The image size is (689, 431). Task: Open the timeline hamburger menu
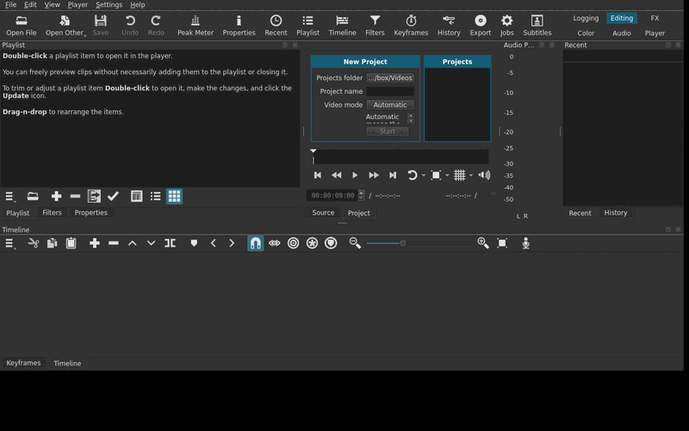click(x=9, y=243)
